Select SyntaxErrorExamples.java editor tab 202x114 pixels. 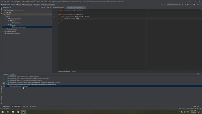pos(76,8)
